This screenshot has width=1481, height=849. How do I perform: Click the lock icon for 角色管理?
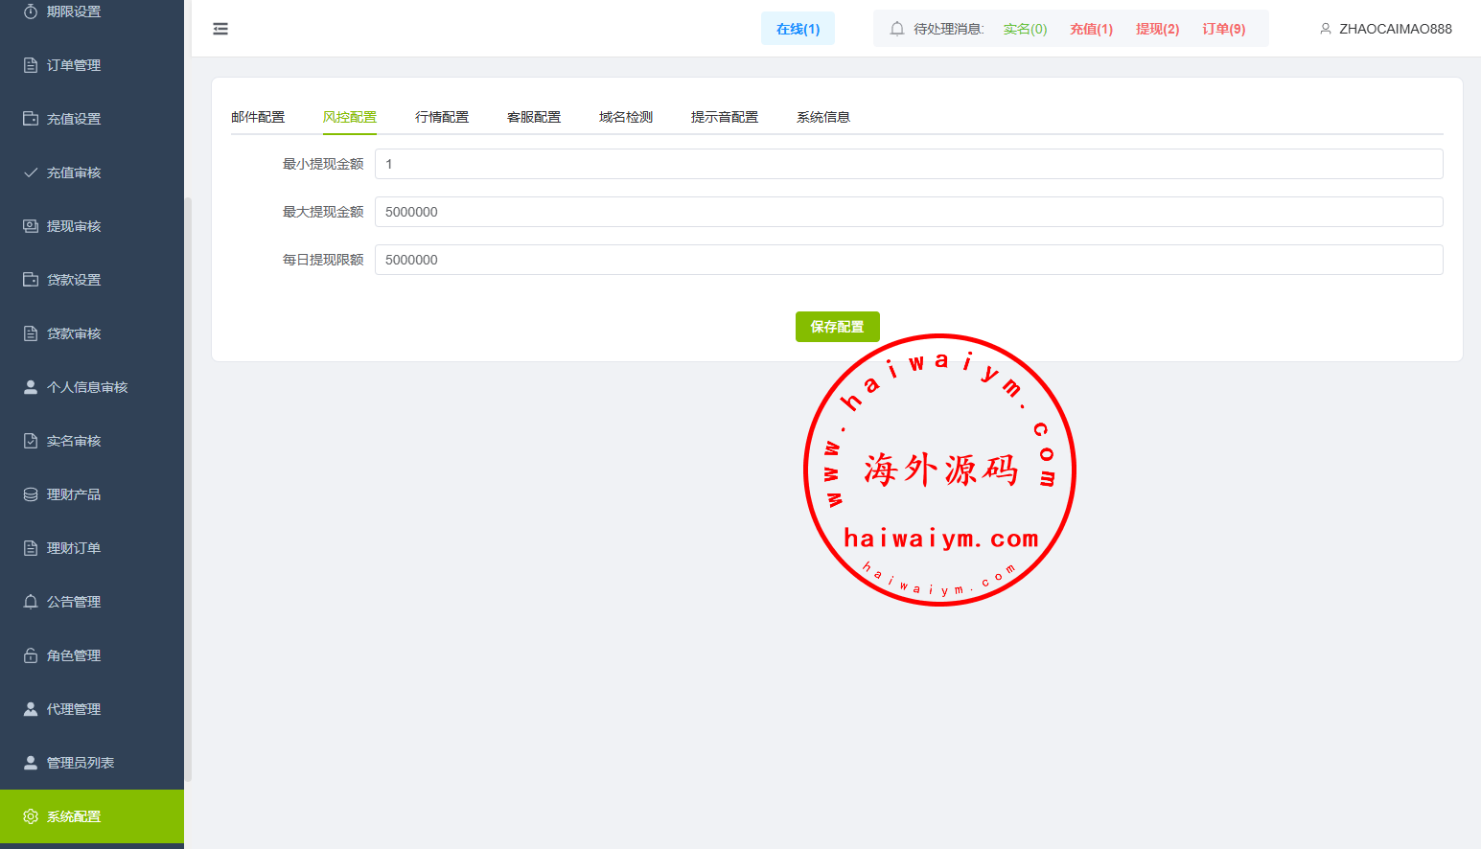tap(31, 655)
